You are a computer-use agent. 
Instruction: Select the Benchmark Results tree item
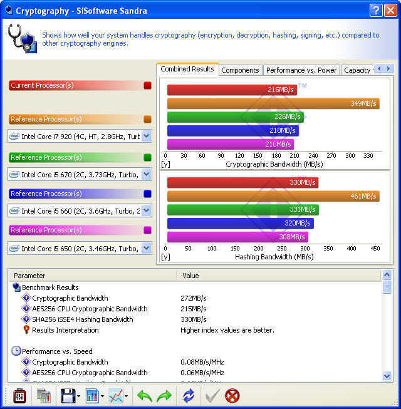(x=50, y=287)
